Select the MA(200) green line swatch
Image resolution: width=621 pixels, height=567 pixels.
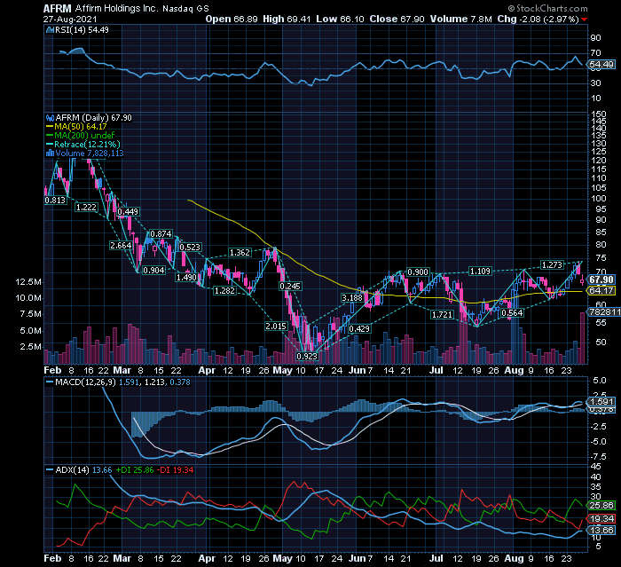[50, 136]
